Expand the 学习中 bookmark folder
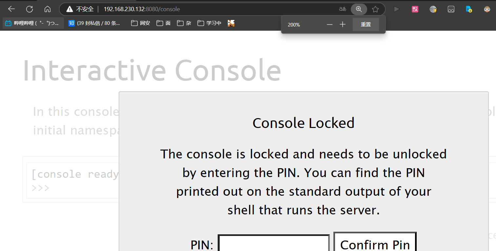Image resolution: width=496 pixels, height=251 pixels. click(209, 23)
